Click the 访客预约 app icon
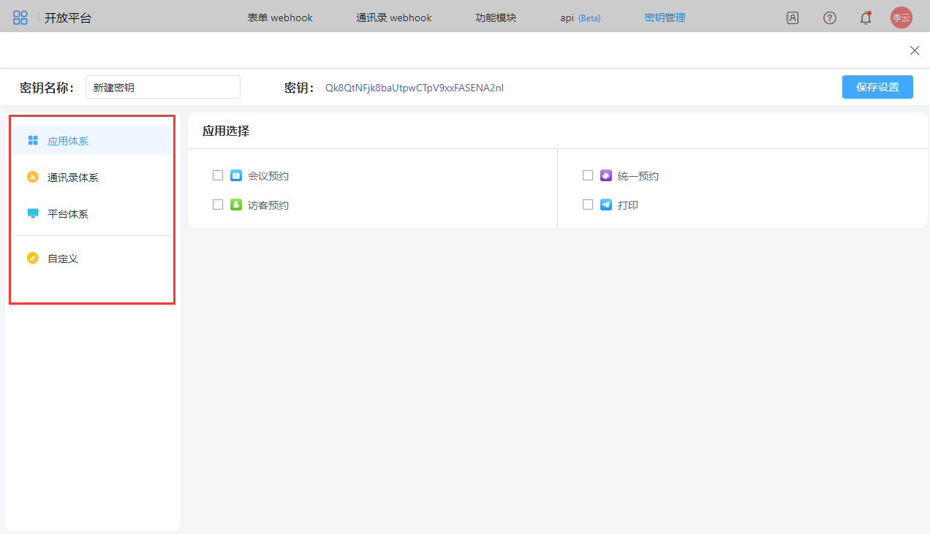930x534 pixels. pos(236,205)
